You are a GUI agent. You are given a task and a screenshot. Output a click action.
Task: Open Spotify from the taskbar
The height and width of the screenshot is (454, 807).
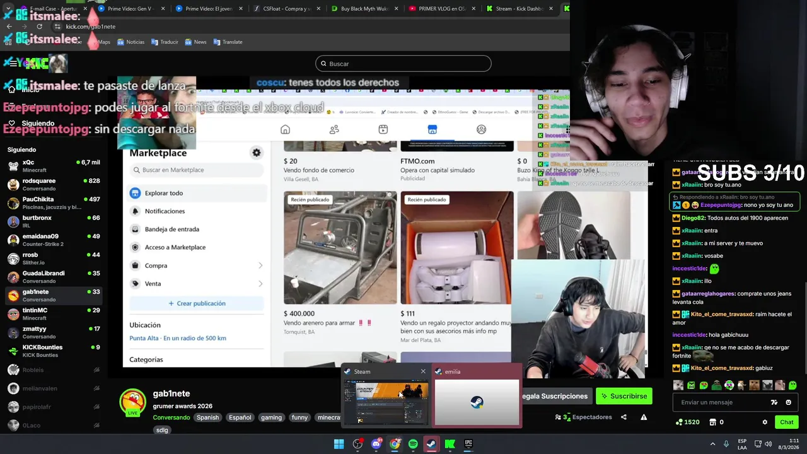pos(413,444)
